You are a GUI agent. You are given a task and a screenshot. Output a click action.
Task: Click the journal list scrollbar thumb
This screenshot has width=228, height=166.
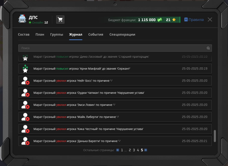tap(215, 136)
